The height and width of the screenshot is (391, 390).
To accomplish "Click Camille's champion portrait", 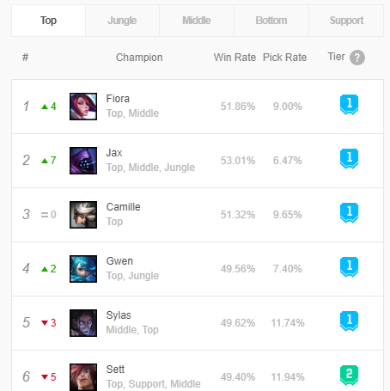I will (x=83, y=215).
